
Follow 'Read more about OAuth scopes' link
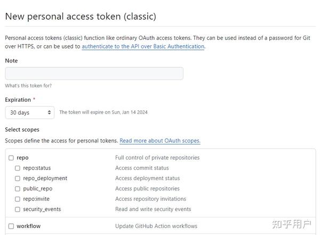[159, 141]
